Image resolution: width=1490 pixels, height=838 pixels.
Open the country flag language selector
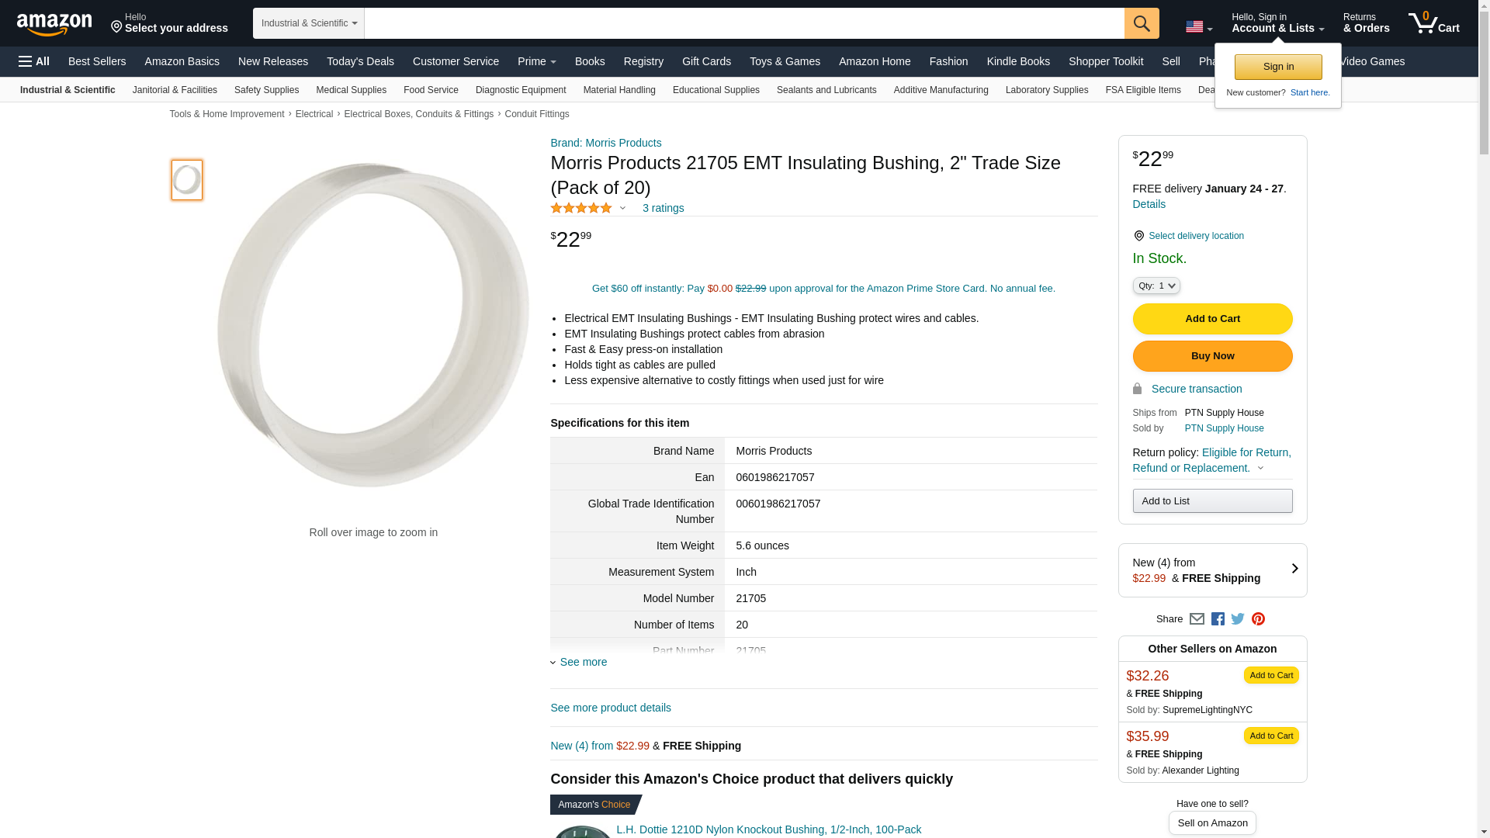click(x=1198, y=27)
